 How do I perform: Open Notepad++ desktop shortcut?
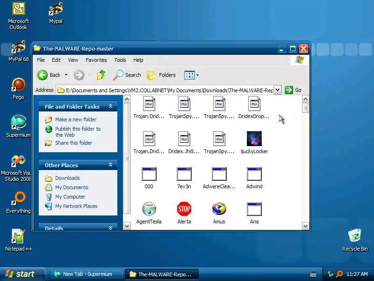[18, 240]
